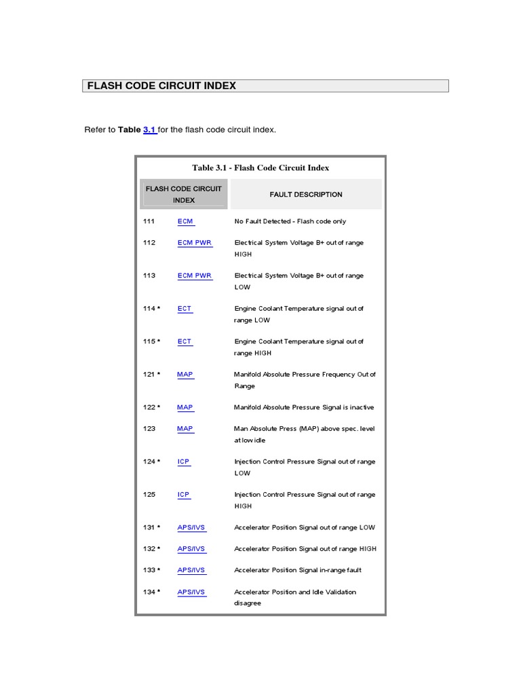Click Injection Control Pressure range HIGH description

[305, 500]
